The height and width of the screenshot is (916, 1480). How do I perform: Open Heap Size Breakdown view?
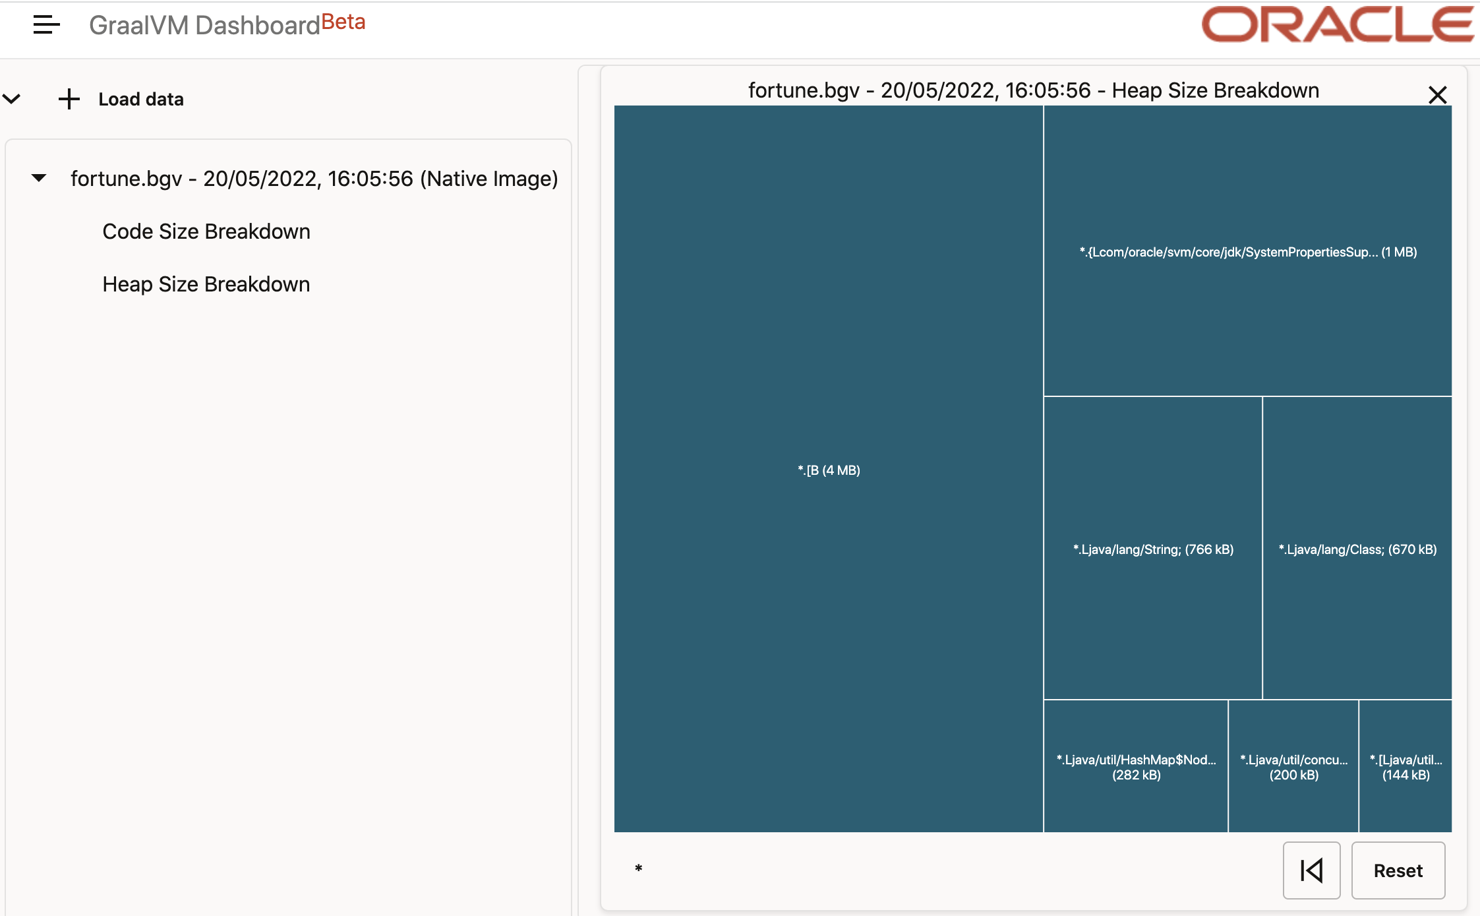206,284
